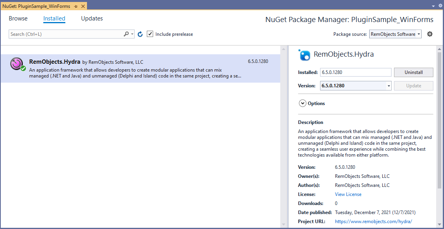Image resolution: width=444 pixels, height=229 pixels.
Task: Open NuGet settings gear icon
Action: point(430,34)
